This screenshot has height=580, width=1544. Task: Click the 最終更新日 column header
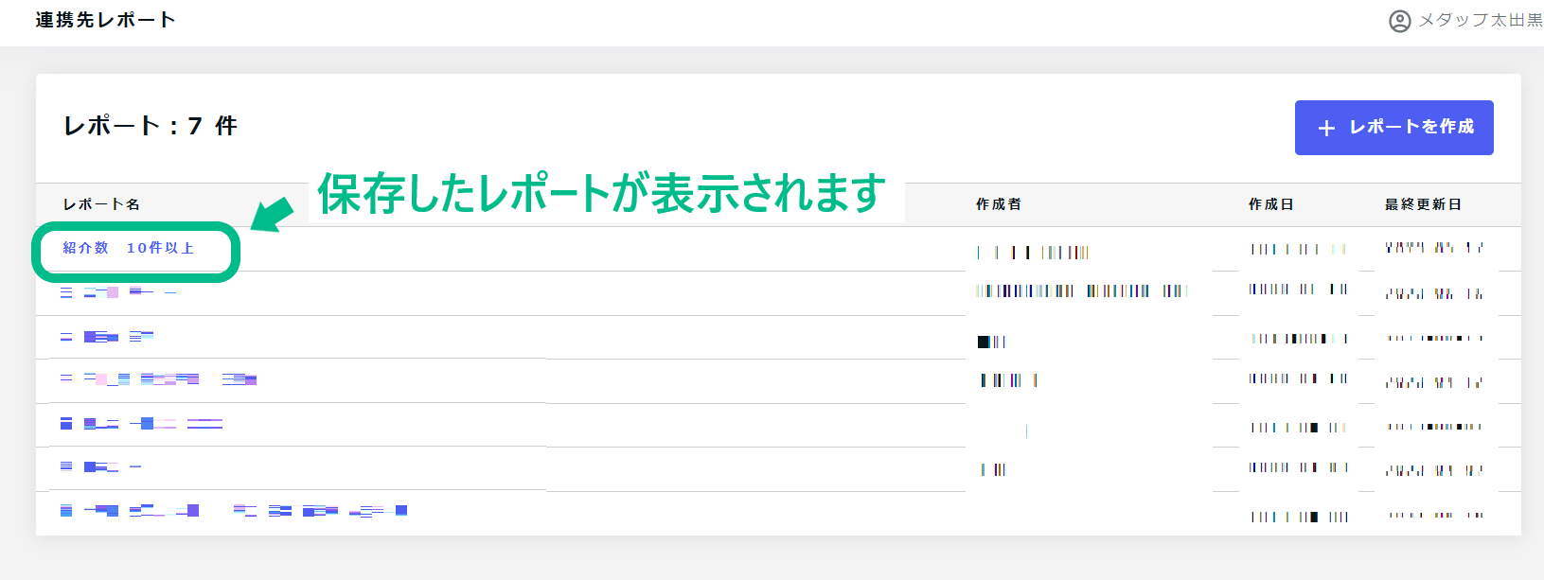click(1423, 204)
